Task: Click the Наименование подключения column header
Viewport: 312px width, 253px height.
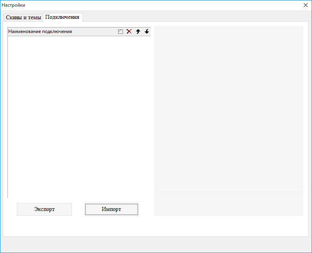Action: click(59, 31)
